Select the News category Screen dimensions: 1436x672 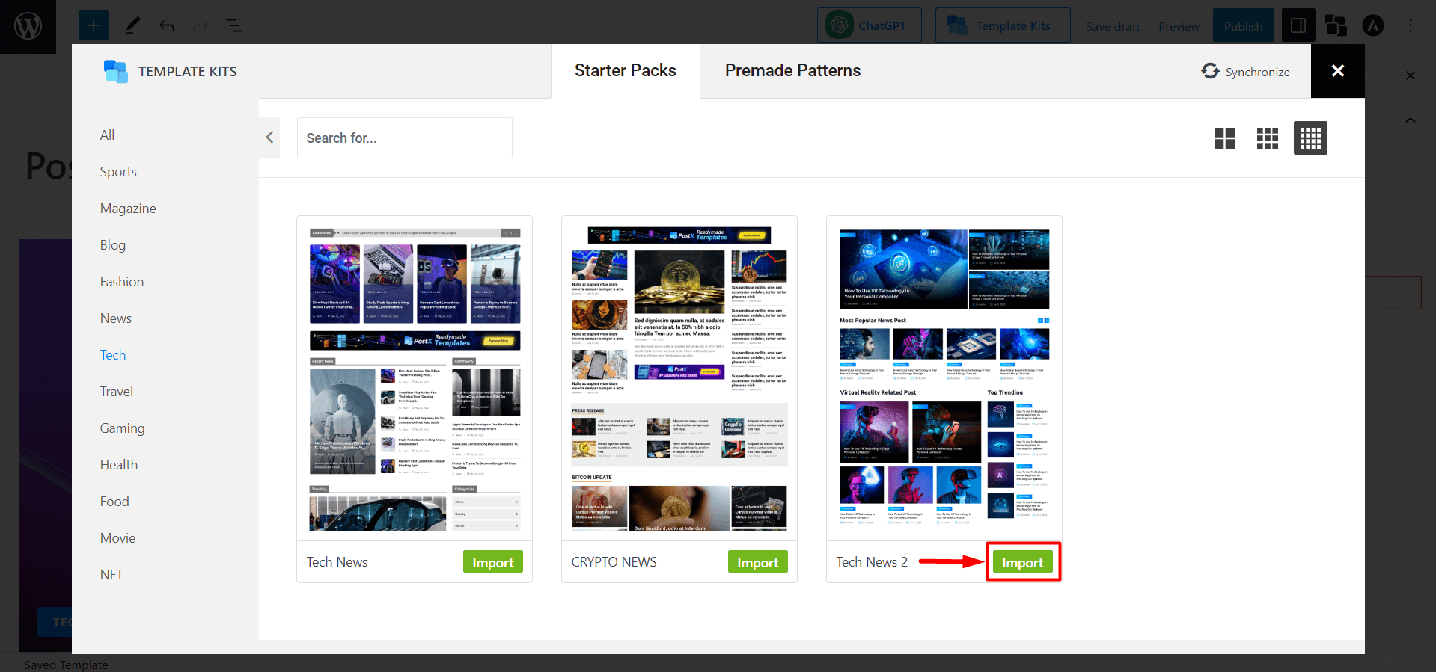[116, 318]
